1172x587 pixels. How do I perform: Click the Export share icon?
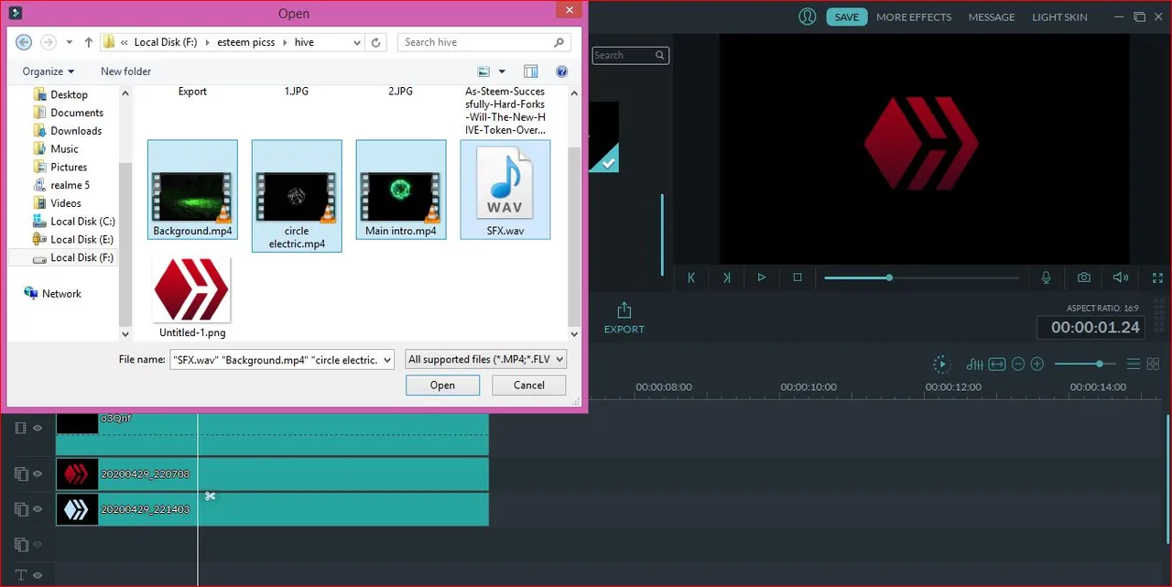click(624, 310)
